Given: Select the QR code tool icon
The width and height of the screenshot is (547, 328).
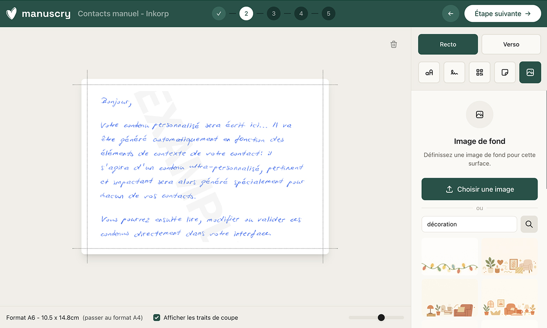Looking at the screenshot, I should [479, 73].
